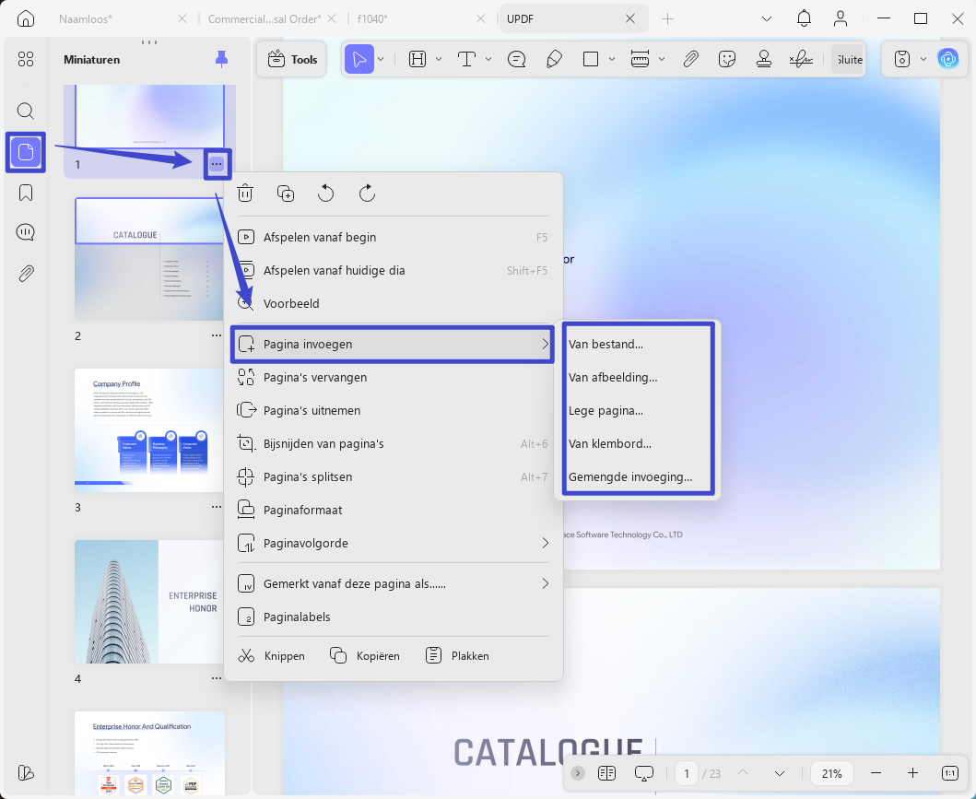
Task: Rotate page counterclockwise via menu icon
Action: pos(325,194)
